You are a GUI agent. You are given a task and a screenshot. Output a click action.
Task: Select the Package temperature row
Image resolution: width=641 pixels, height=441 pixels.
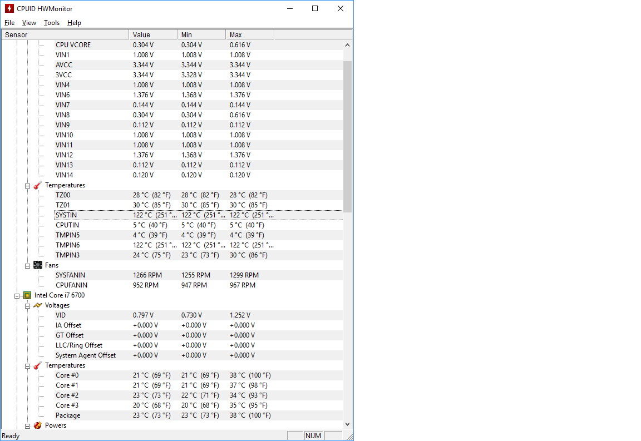(199, 415)
